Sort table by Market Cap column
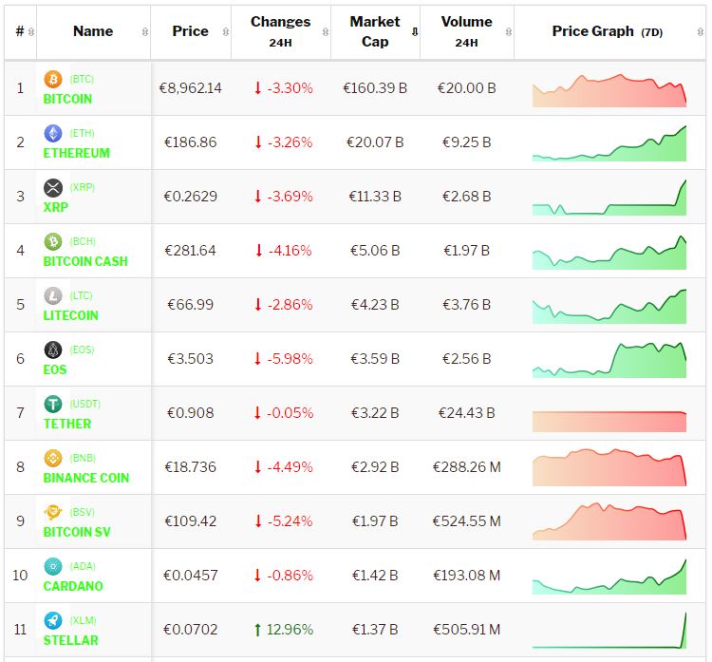Viewport: 712px width, 662px height. pos(375,31)
